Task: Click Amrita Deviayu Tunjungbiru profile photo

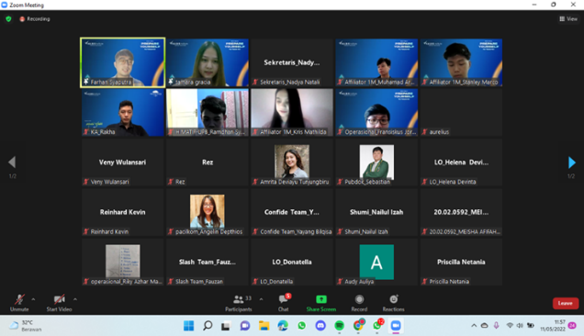Action: pyautogui.click(x=292, y=162)
